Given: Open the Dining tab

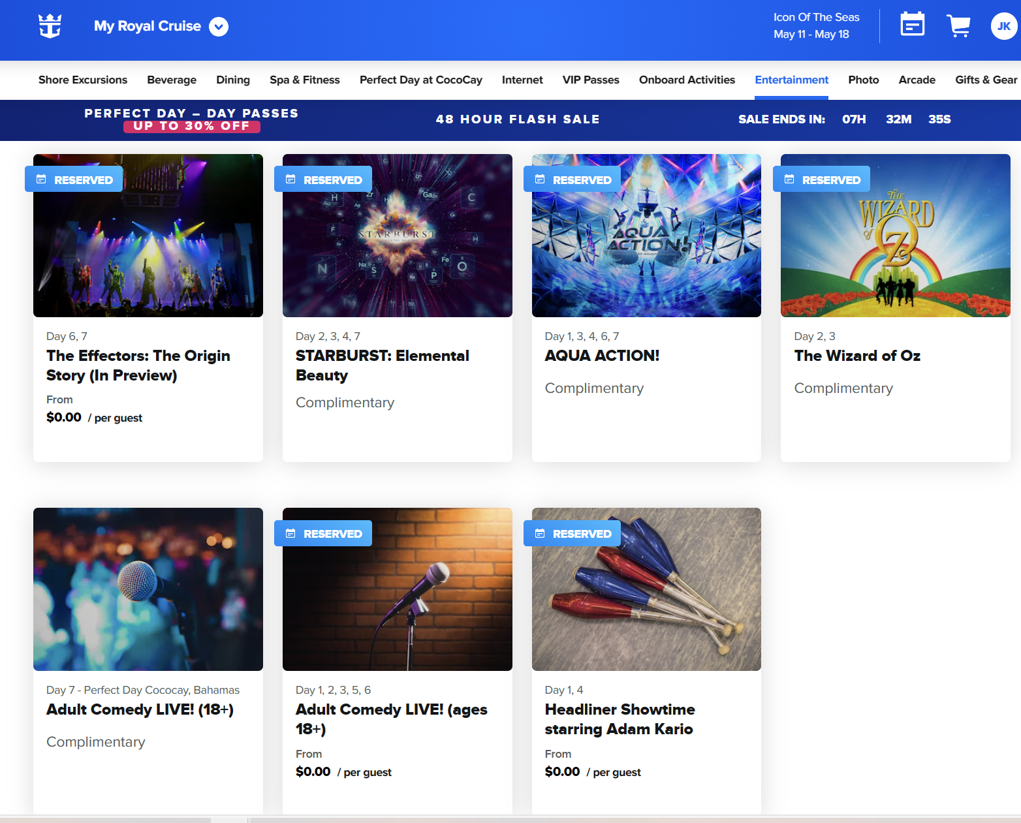Looking at the screenshot, I should point(233,80).
